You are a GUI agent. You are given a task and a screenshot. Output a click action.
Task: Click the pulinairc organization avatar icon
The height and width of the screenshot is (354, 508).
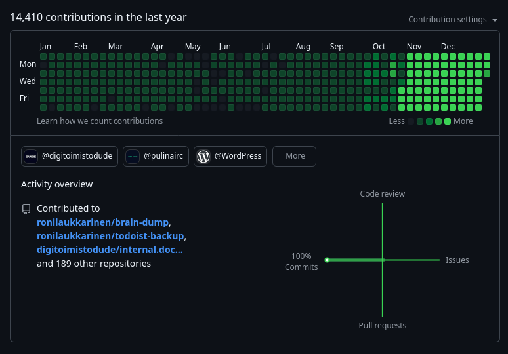[x=133, y=157]
